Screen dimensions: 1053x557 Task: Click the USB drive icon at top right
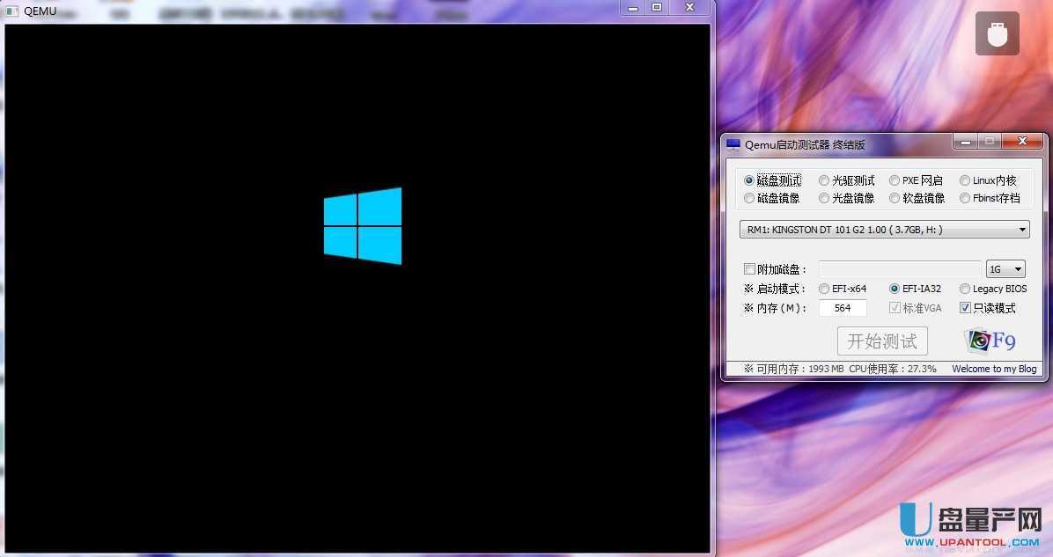click(997, 33)
